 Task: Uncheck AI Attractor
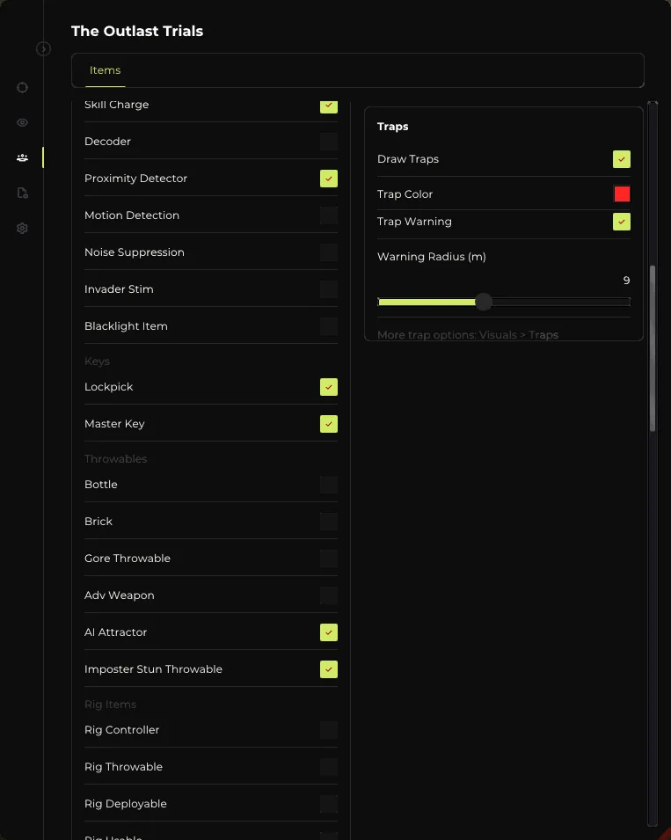click(329, 632)
